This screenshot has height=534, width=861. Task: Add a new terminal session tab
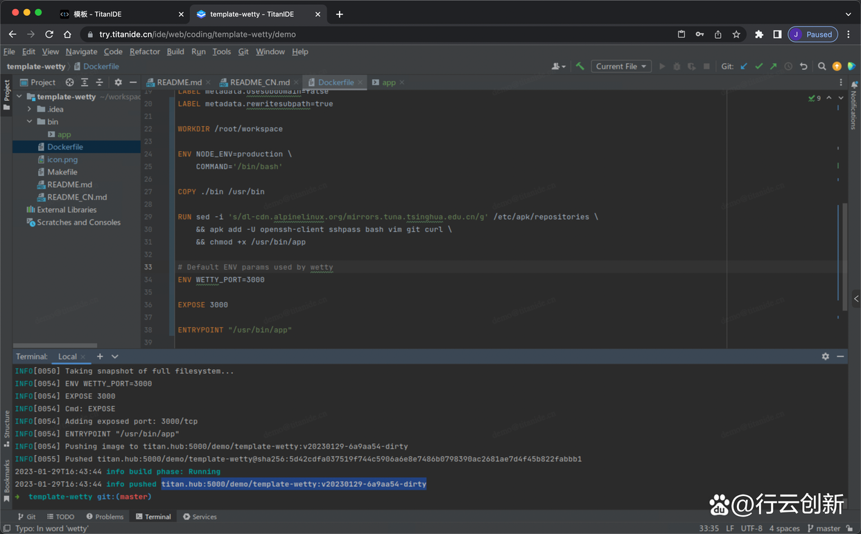point(100,357)
